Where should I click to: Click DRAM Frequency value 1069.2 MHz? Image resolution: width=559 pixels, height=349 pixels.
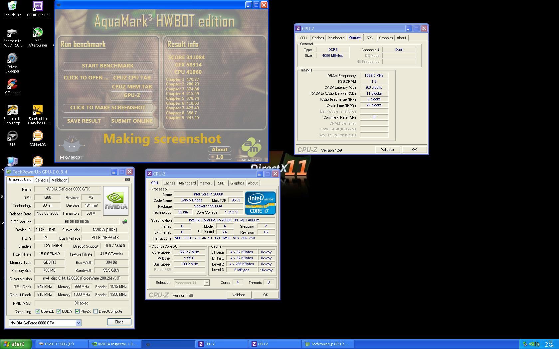coord(374,76)
